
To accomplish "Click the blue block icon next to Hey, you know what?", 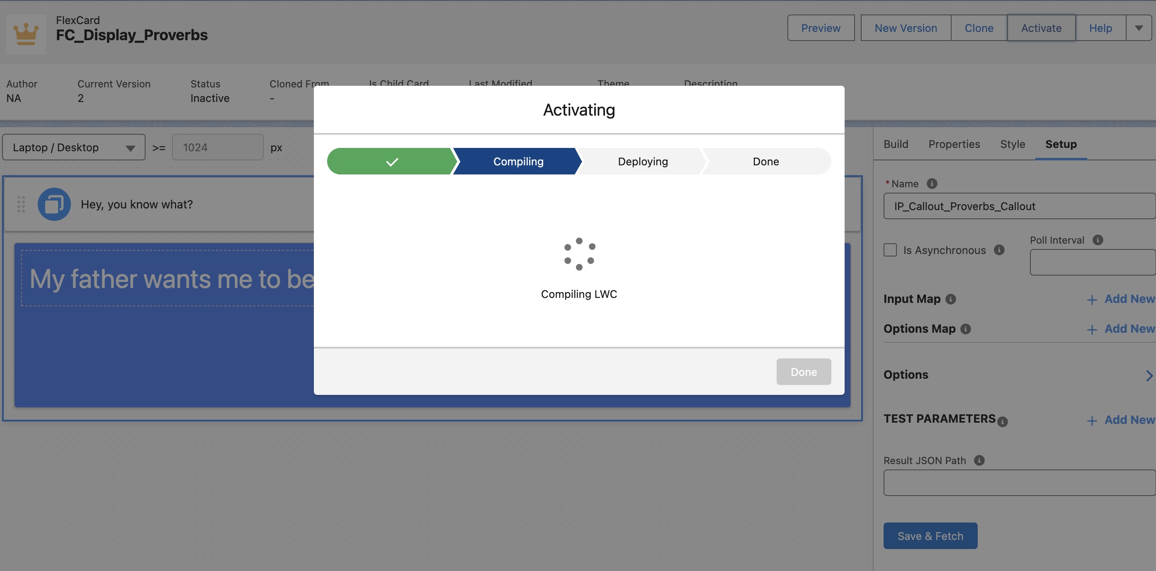I will pos(54,205).
